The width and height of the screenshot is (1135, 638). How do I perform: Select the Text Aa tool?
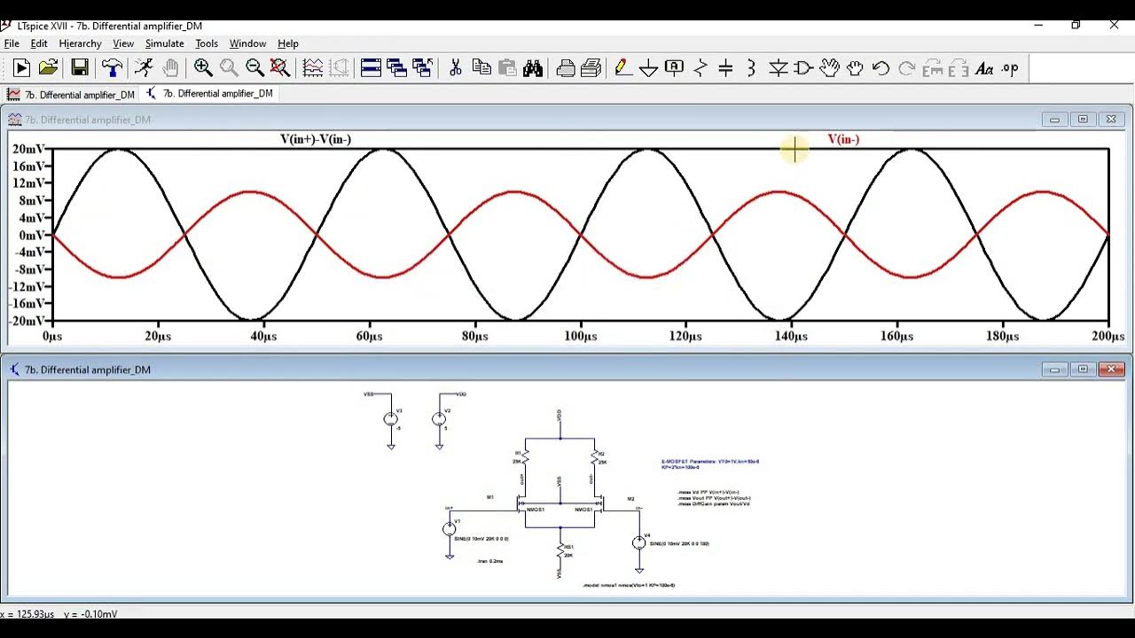pyautogui.click(x=984, y=67)
